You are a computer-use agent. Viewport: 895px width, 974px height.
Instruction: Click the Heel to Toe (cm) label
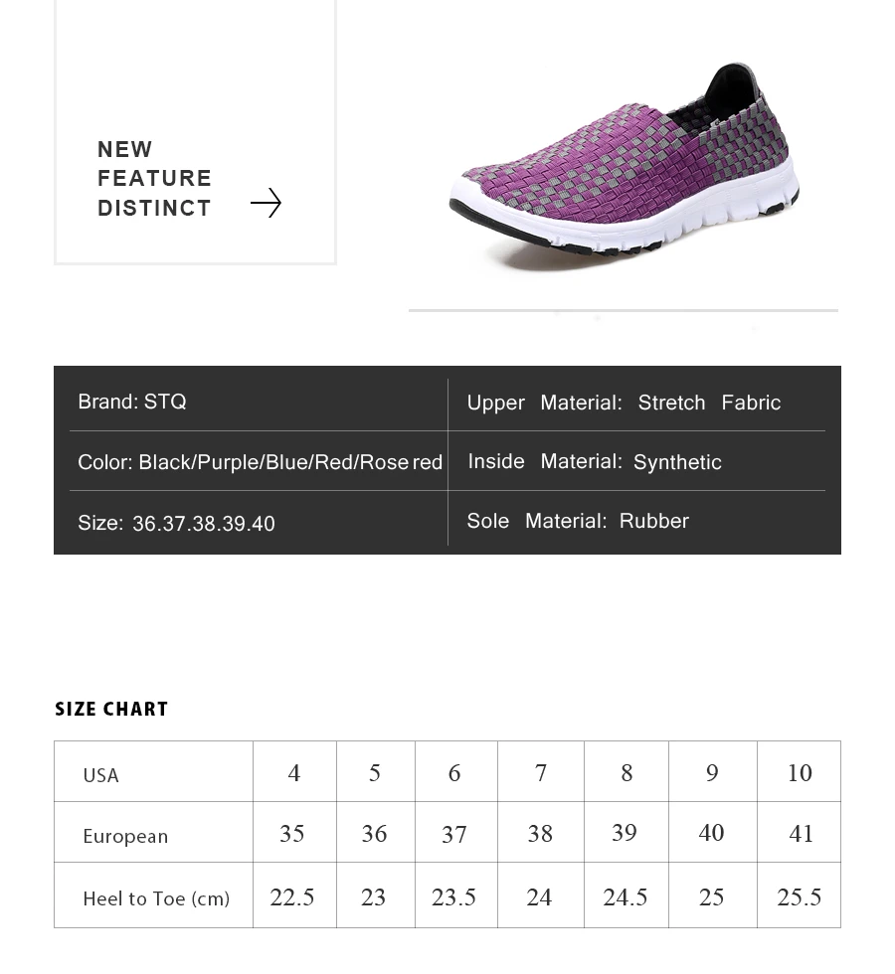tap(156, 898)
